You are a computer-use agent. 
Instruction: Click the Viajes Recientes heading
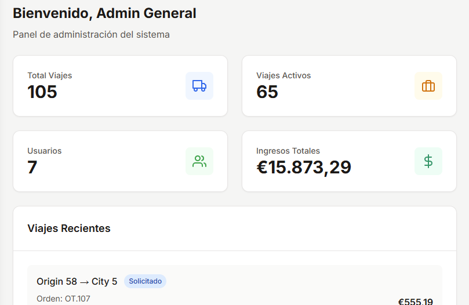[69, 228]
